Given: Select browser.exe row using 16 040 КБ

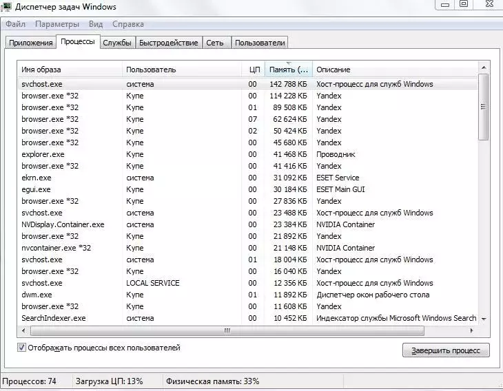Looking at the screenshot, I should pos(247,271).
